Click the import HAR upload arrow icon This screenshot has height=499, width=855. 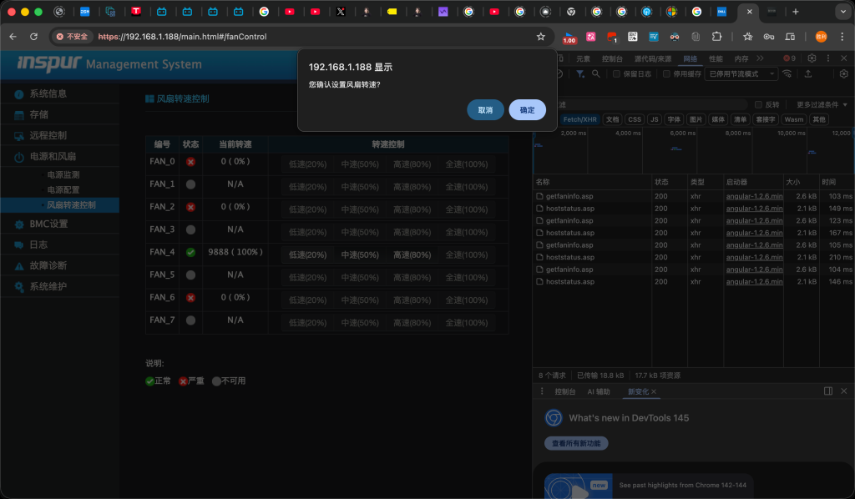[808, 73]
